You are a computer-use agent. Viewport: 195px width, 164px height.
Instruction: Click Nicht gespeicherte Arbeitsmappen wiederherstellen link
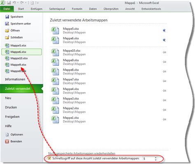tap(82, 153)
